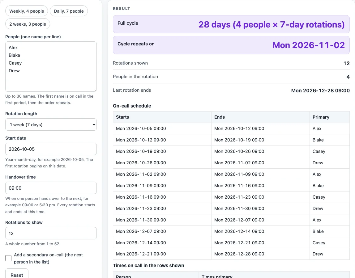
Task: Click the "People in the rotation" value 4
Action: 348,77
